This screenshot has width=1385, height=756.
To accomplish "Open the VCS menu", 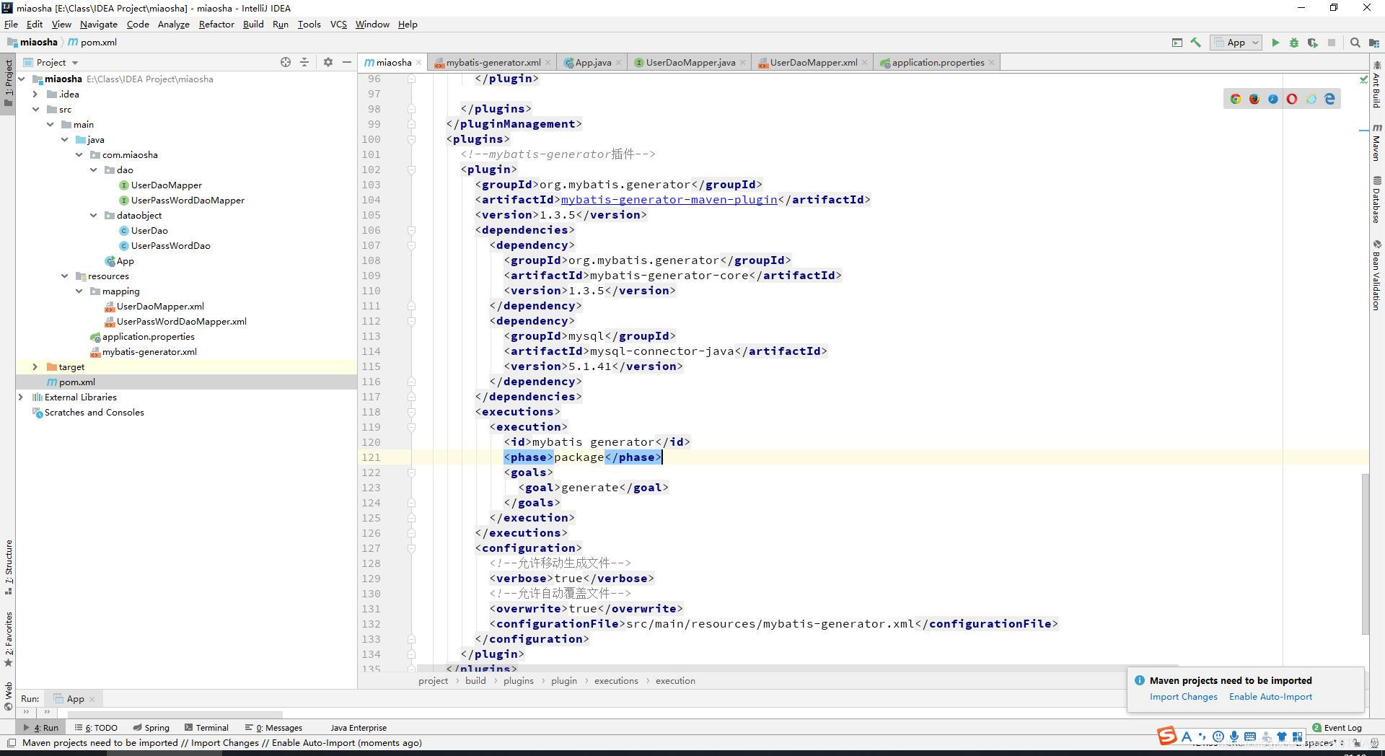I will click(x=338, y=25).
